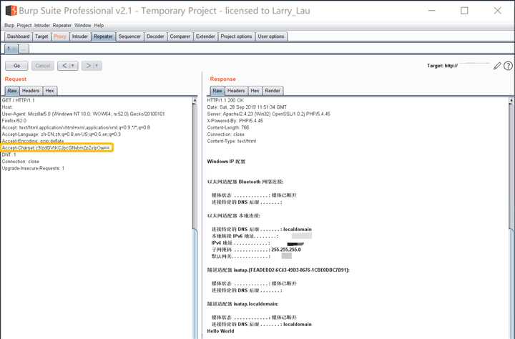Click the X-Powered-By: PHP/5.4.45 line
515x339 pixels.
235,121
